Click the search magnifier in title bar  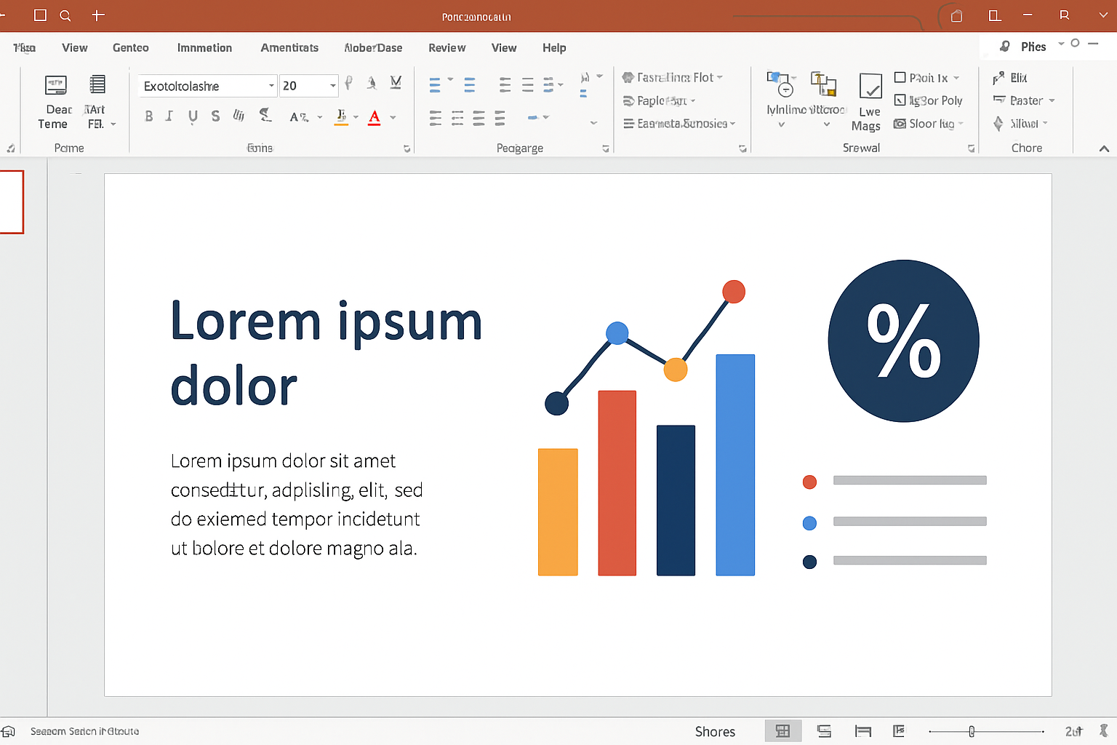65,15
